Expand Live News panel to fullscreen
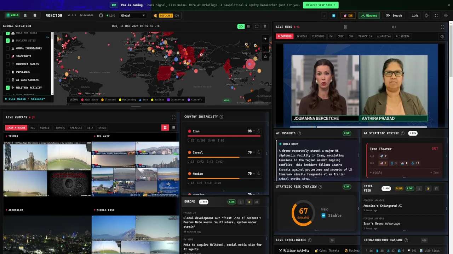The width and height of the screenshot is (453, 254). coord(442,27)
